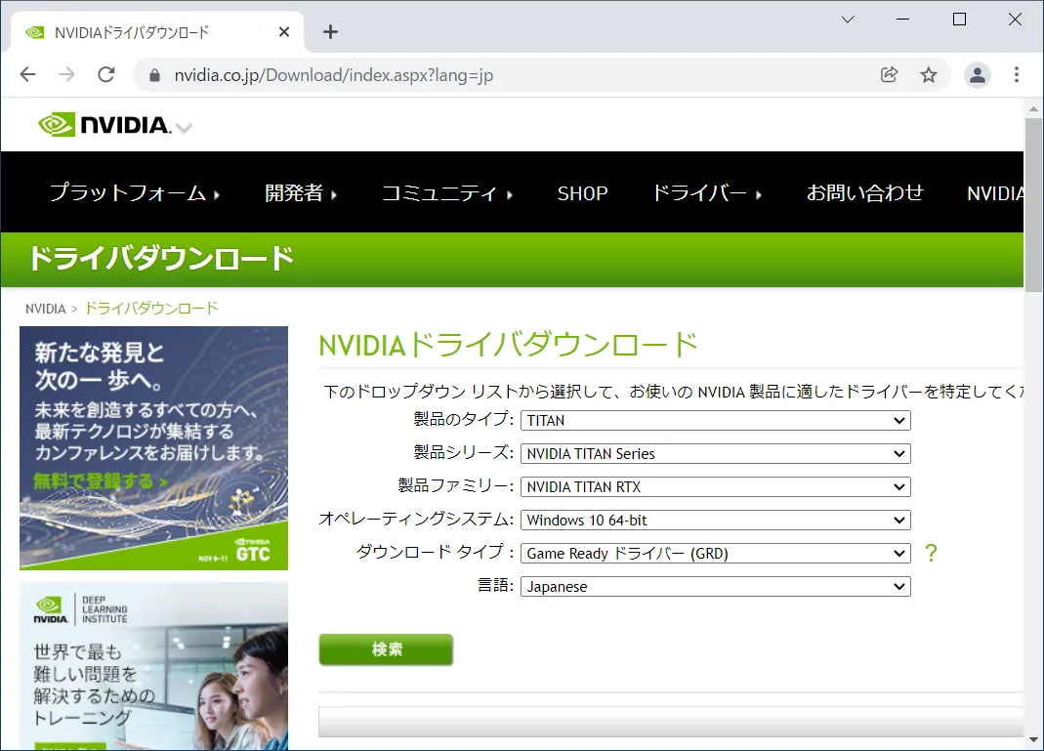
Task: Open the tab search chevron
Action: point(848,20)
